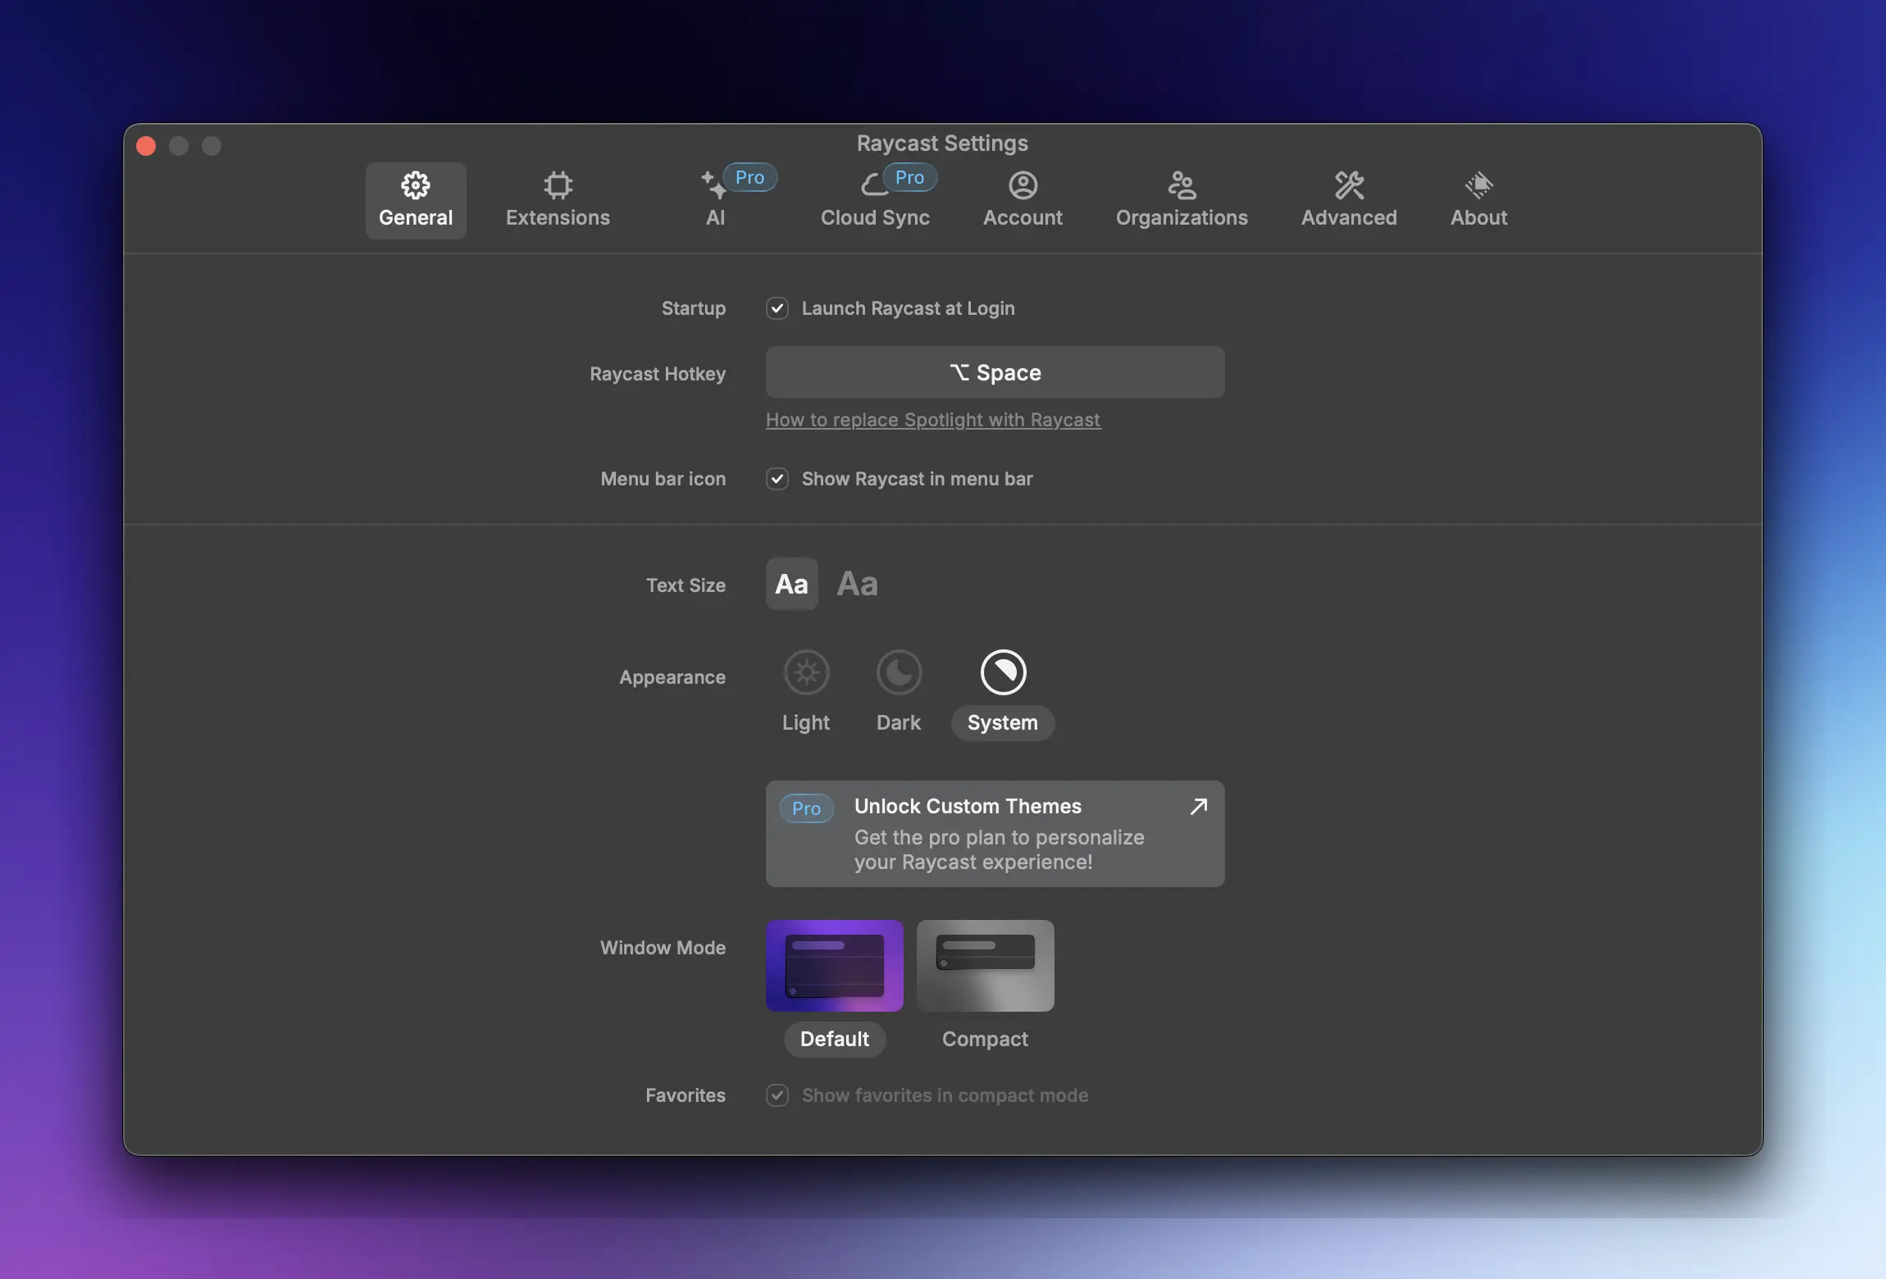1886x1279 pixels.
Task: Open the Extensions settings tab icon
Action: pyautogui.click(x=557, y=184)
